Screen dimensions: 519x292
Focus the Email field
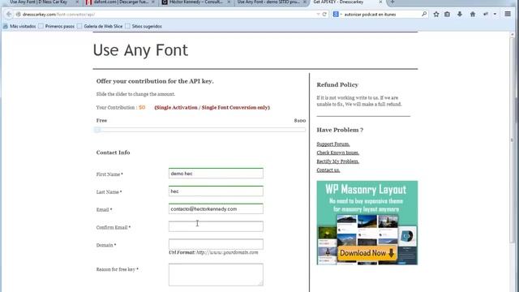(x=216, y=209)
